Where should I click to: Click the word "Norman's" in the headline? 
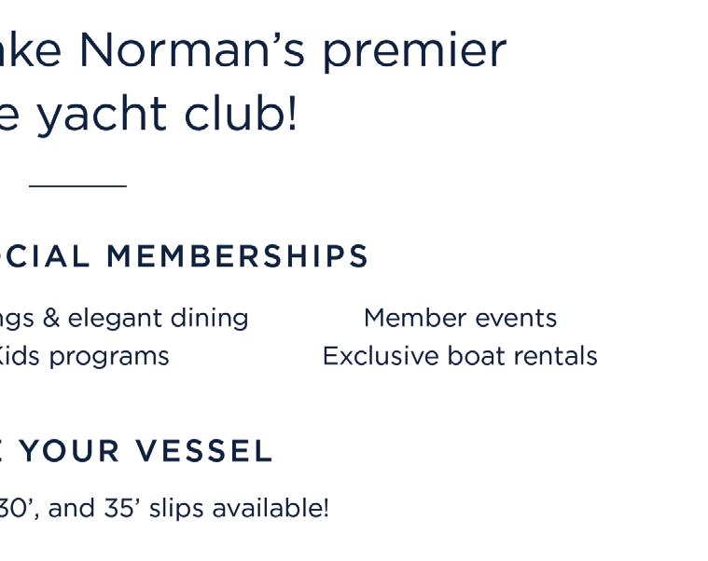192,50
